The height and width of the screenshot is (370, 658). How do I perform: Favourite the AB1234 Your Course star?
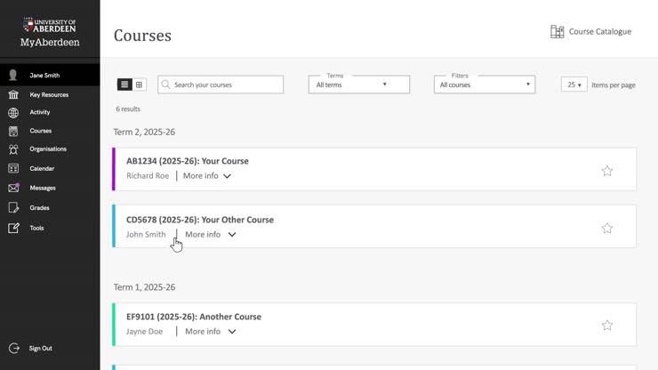(x=606, y=171)
